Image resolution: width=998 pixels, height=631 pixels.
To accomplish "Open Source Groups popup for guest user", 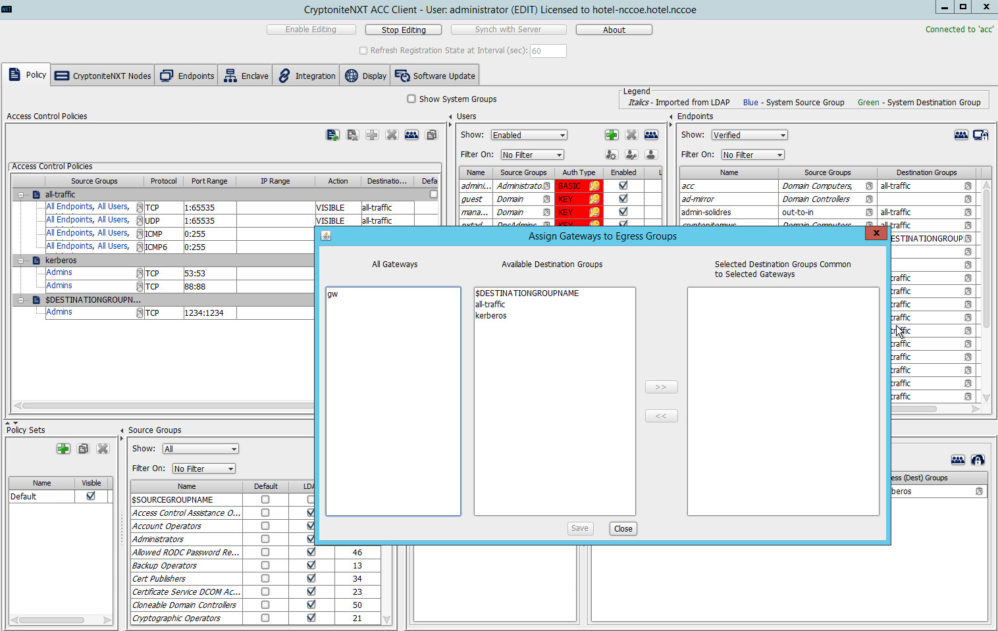I will click(x=546, y=199).
